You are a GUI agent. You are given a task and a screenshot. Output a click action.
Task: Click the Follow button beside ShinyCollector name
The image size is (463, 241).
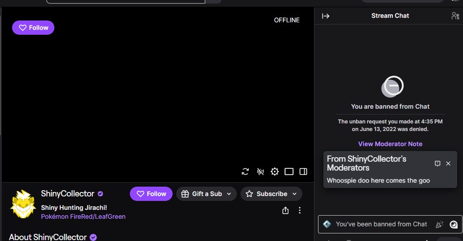[151, 194]
